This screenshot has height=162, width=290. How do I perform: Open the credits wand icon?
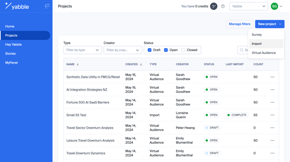213,6
